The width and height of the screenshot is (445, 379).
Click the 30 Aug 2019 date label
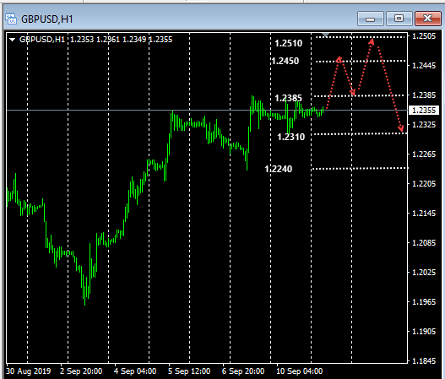29,371
